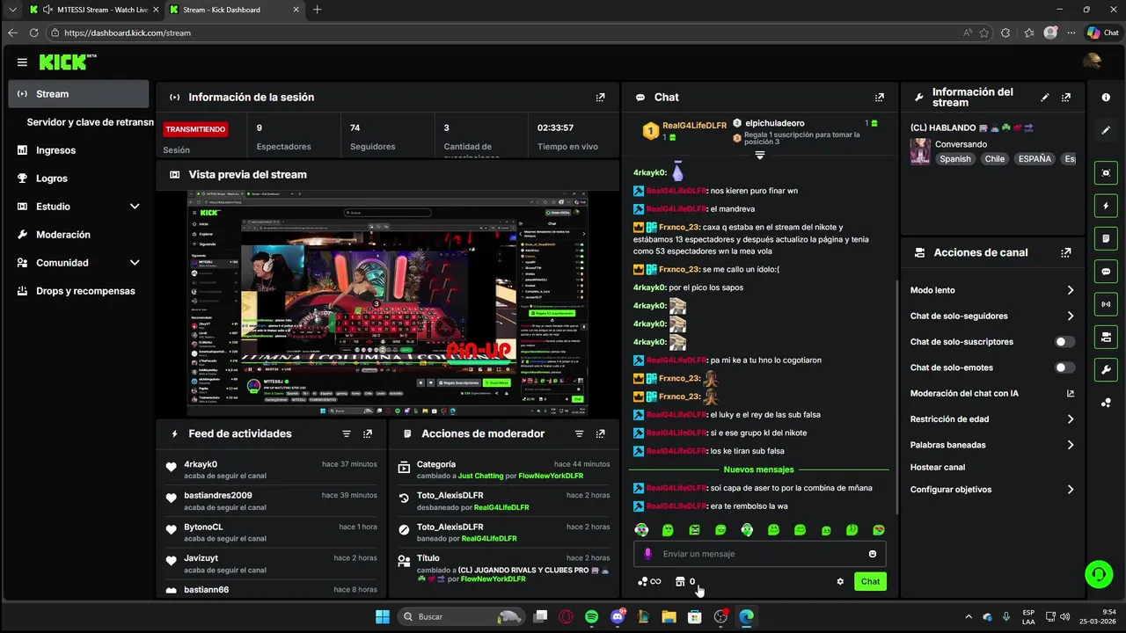Open Restricción de edad options
Image resolution: width=1126 pixels, height=633 pixels.
tap(992, 419)
